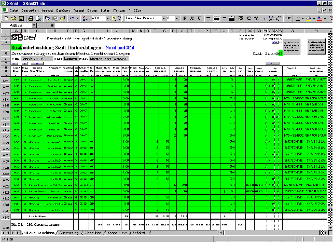The image size is (333, 242).
Task: Expand the Borders style dropdown arrow
Action: click(x=302, y=19)
